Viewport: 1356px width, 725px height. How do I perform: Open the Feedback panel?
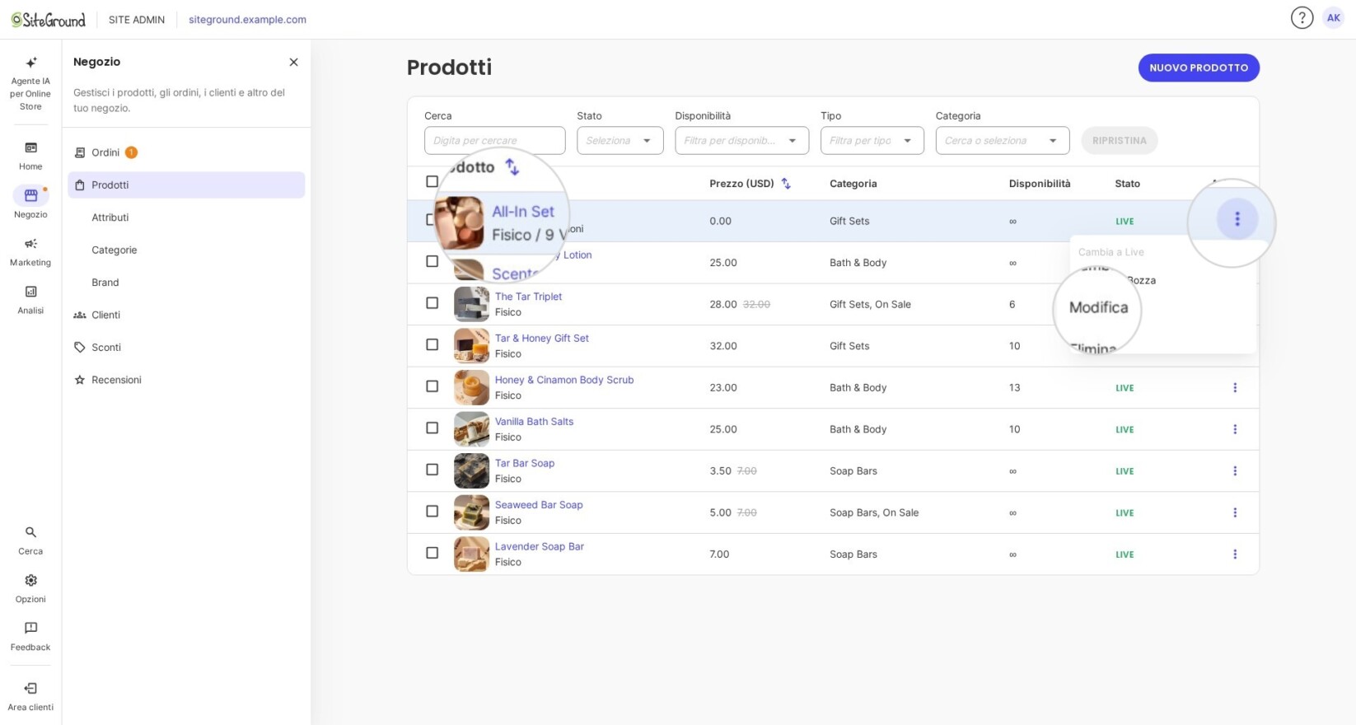click(30, 636)
